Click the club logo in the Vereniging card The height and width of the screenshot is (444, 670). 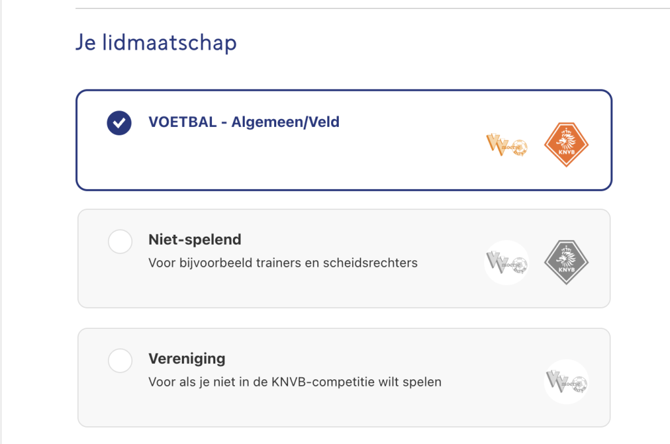coord(566,381)
